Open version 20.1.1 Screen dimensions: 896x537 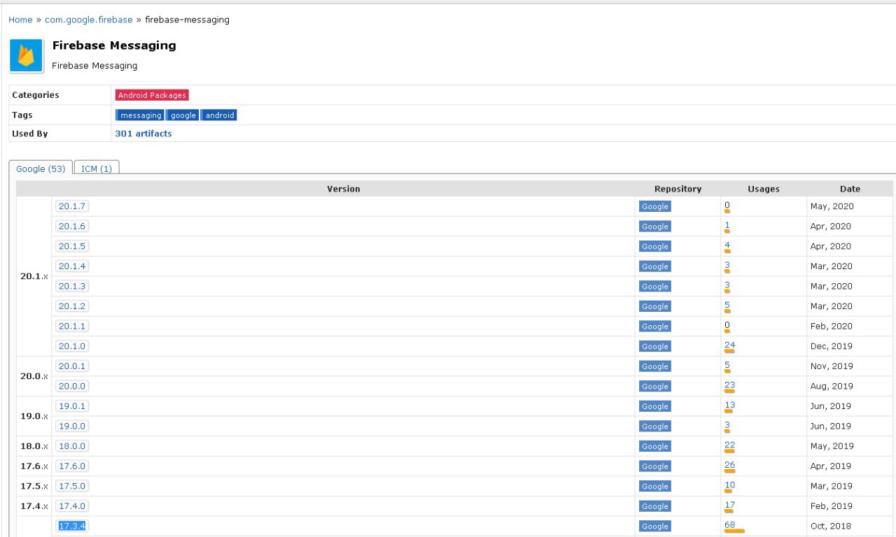(x=72, y=326)
